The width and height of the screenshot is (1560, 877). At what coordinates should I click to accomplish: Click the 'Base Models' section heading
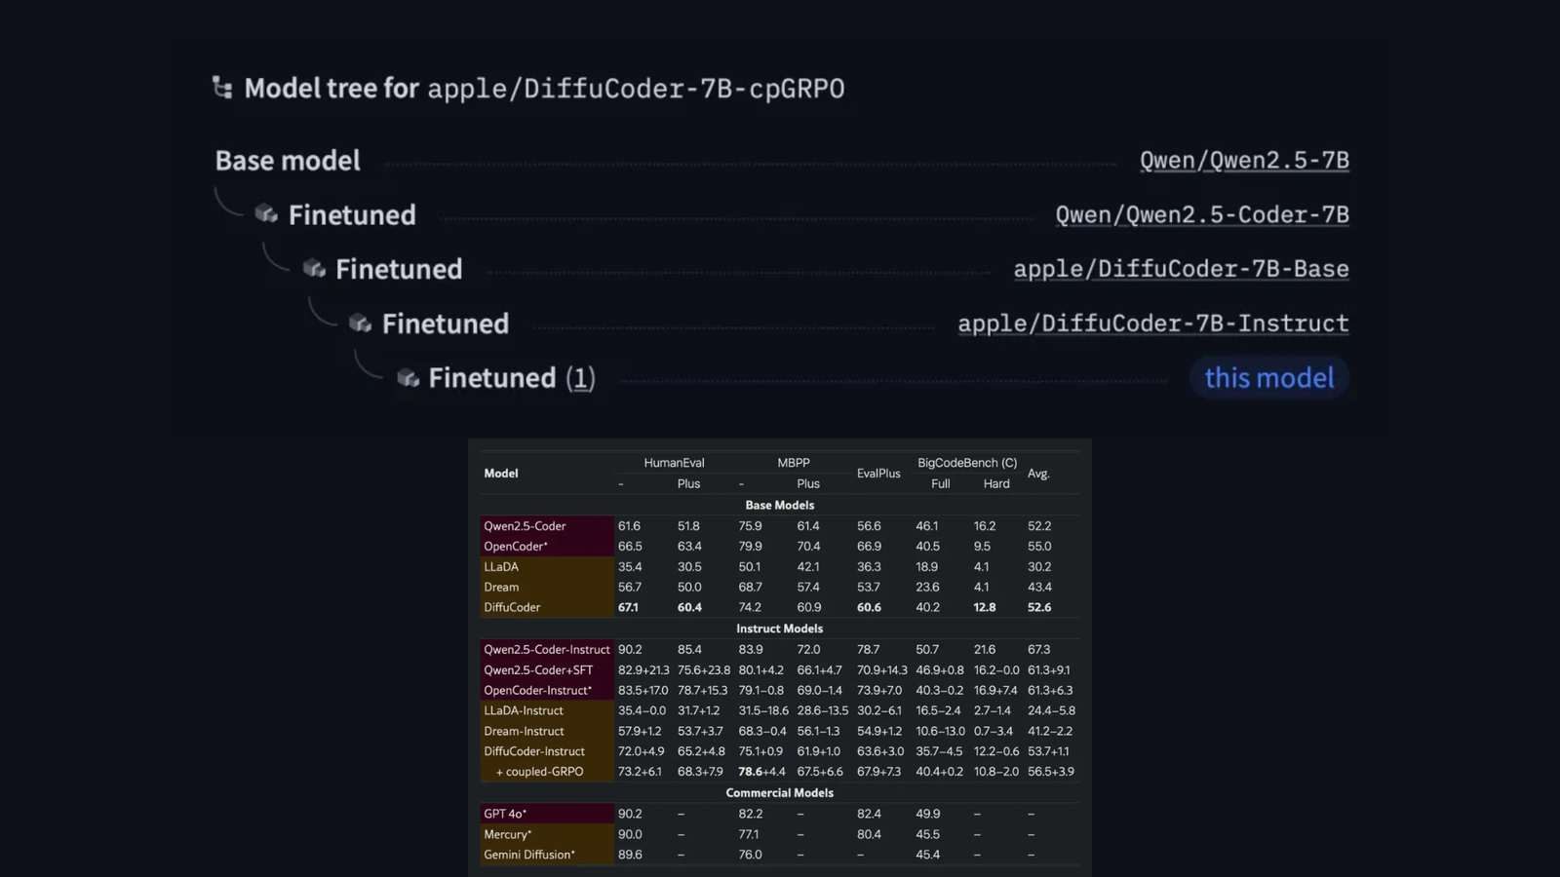click(780, 506)
